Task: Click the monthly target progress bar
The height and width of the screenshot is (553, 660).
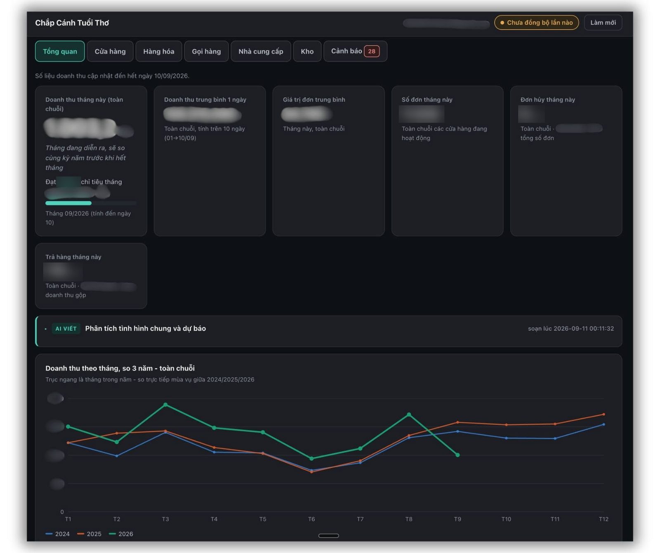Action: [91, 203]
